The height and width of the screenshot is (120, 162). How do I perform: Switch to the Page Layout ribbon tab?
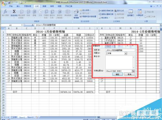28,6
